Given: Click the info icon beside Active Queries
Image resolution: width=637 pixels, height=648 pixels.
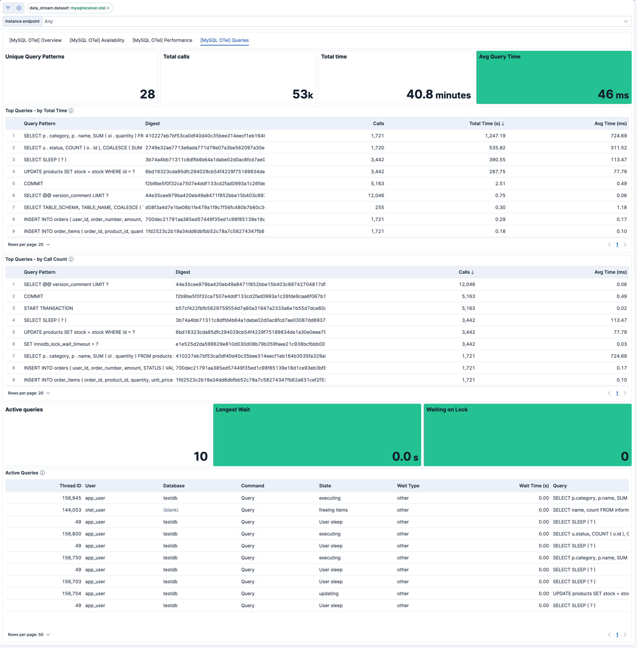Looking at the screenshot, I should pyautogui.click(x=43, y=473).
